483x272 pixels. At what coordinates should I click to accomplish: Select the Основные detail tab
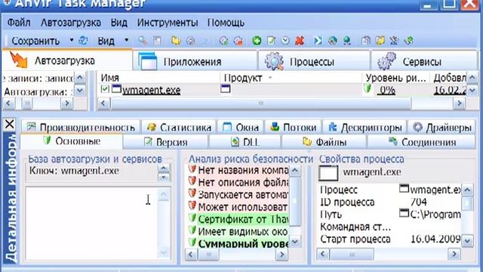72,141
